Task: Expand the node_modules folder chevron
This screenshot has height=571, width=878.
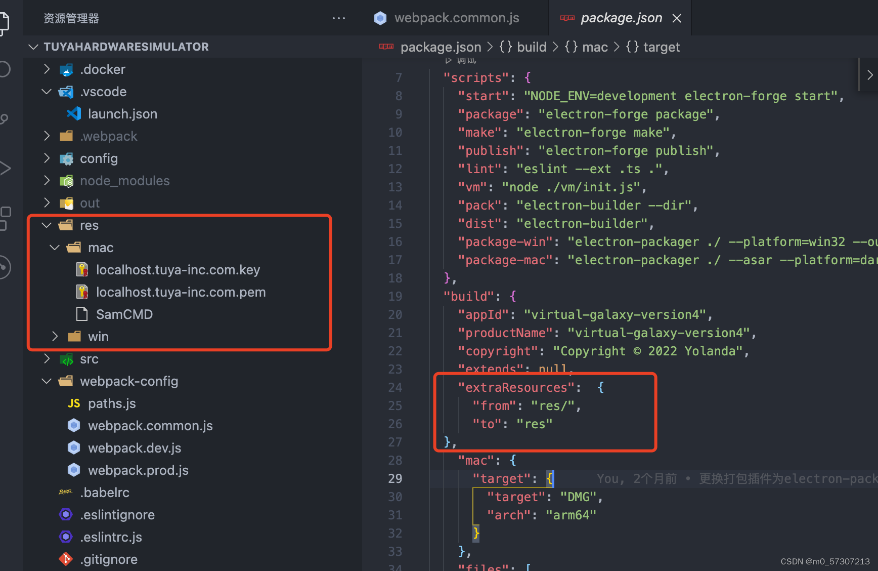Action: [x=47, y=181]
